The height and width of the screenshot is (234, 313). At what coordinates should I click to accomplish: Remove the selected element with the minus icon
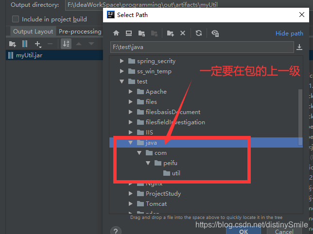(50, 44)
